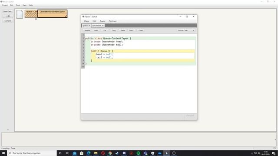Open Task View from the taskbar
278x156 pixels.
click(67, 153)
